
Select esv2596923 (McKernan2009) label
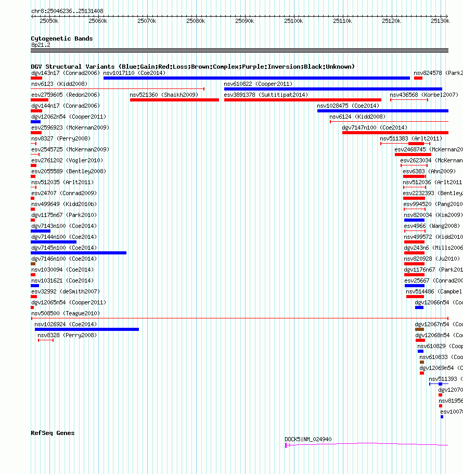(x=70, y=127)
